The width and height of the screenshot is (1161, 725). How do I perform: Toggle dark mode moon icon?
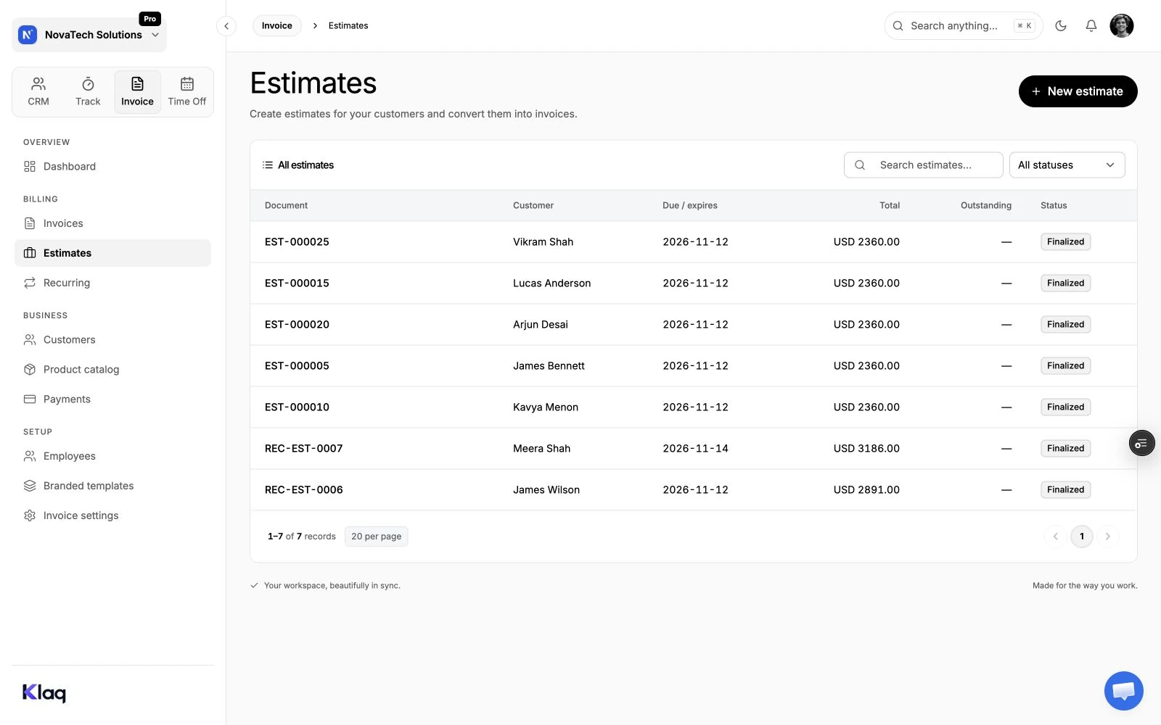tap(1061, 26)
